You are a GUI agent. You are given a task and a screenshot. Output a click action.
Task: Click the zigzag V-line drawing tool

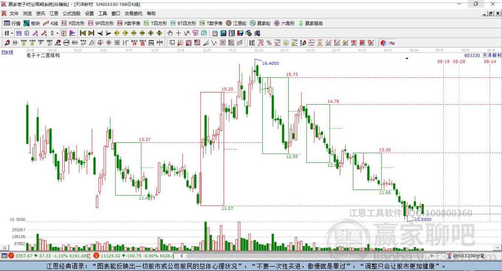tap(215, 43)
